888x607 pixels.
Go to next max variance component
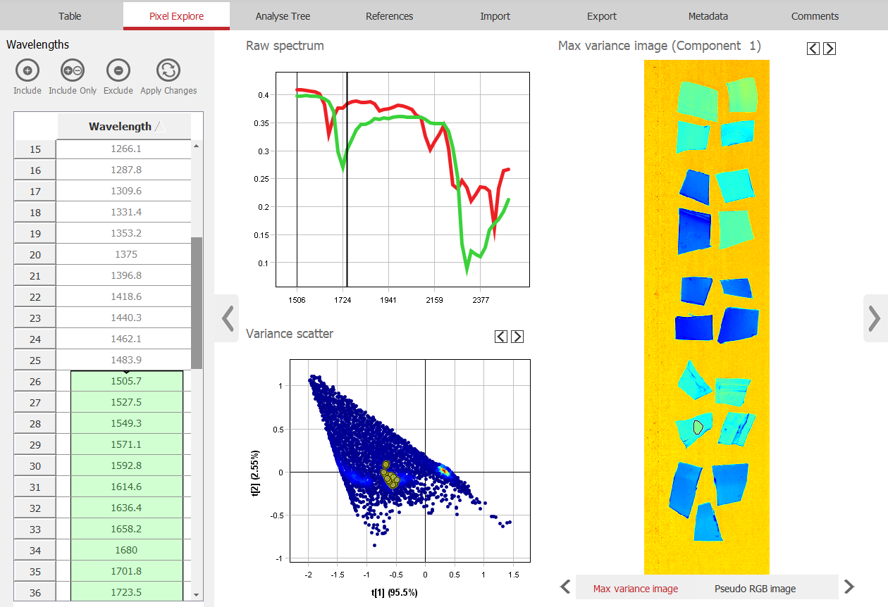[830, 48]
